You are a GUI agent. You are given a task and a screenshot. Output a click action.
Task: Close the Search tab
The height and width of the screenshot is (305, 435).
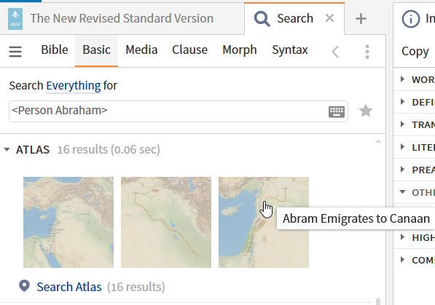click(329, 18)
